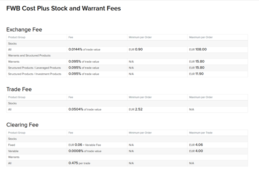Click the 'Stocks' group row in Trade Fee table
259x173 pixels.
point(127,104)
